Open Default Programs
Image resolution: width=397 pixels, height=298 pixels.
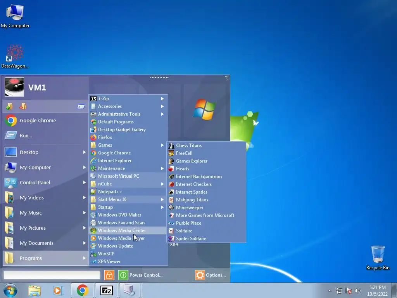(x=128, y=122)
